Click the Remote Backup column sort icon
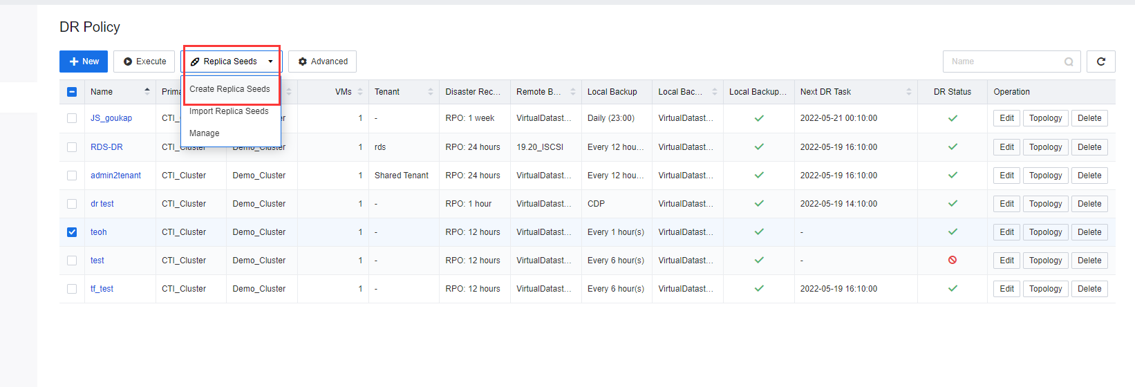This screenshot has height=387, width=1135. tap(572, 92)
